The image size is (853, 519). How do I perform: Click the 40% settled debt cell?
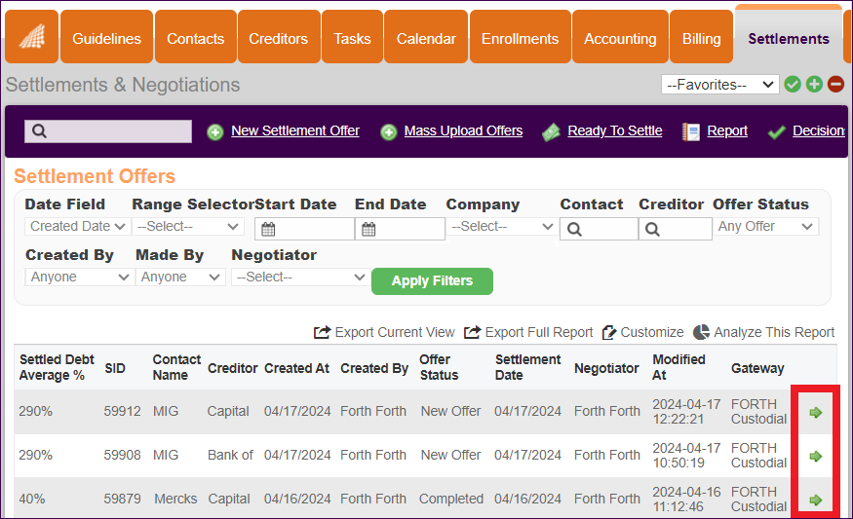[31, 499]
